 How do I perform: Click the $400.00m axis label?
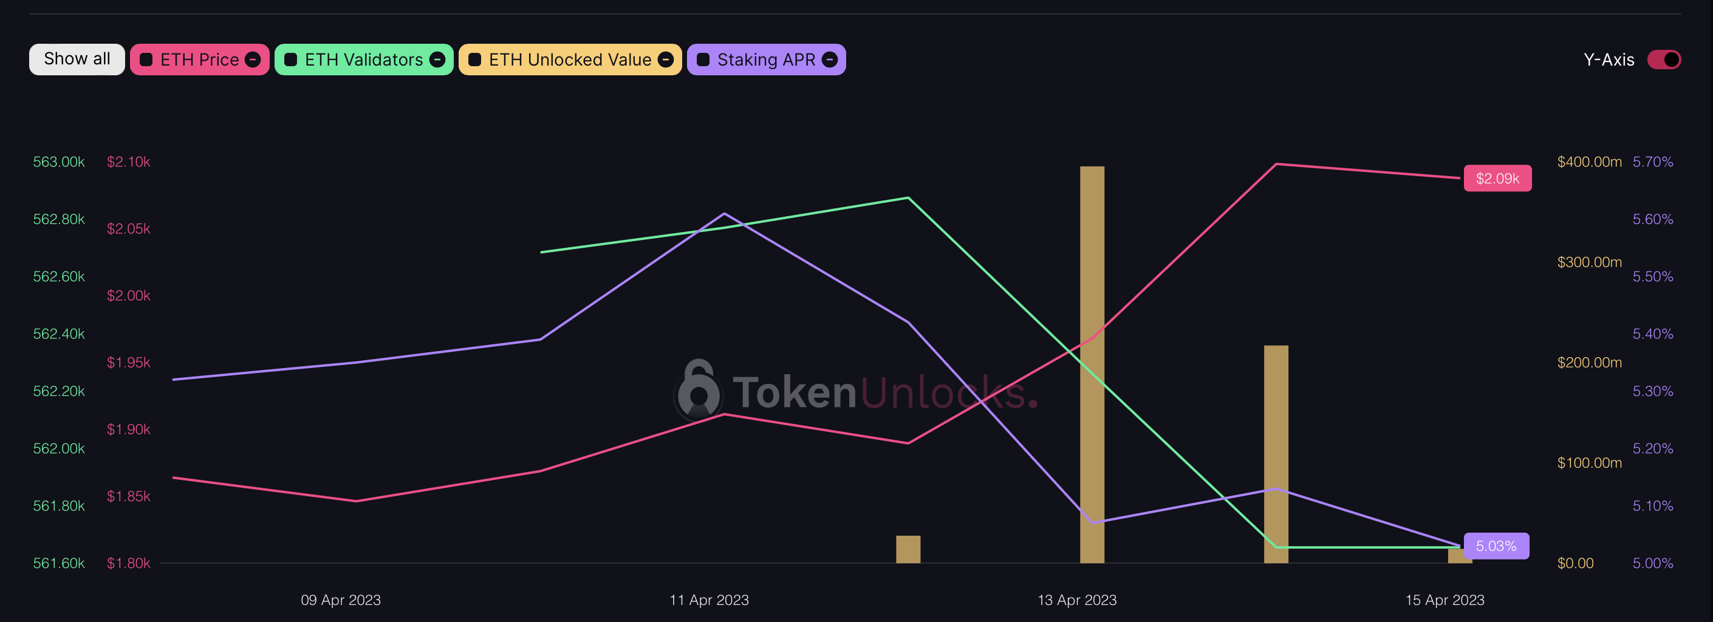click(x=1589, y=161)
